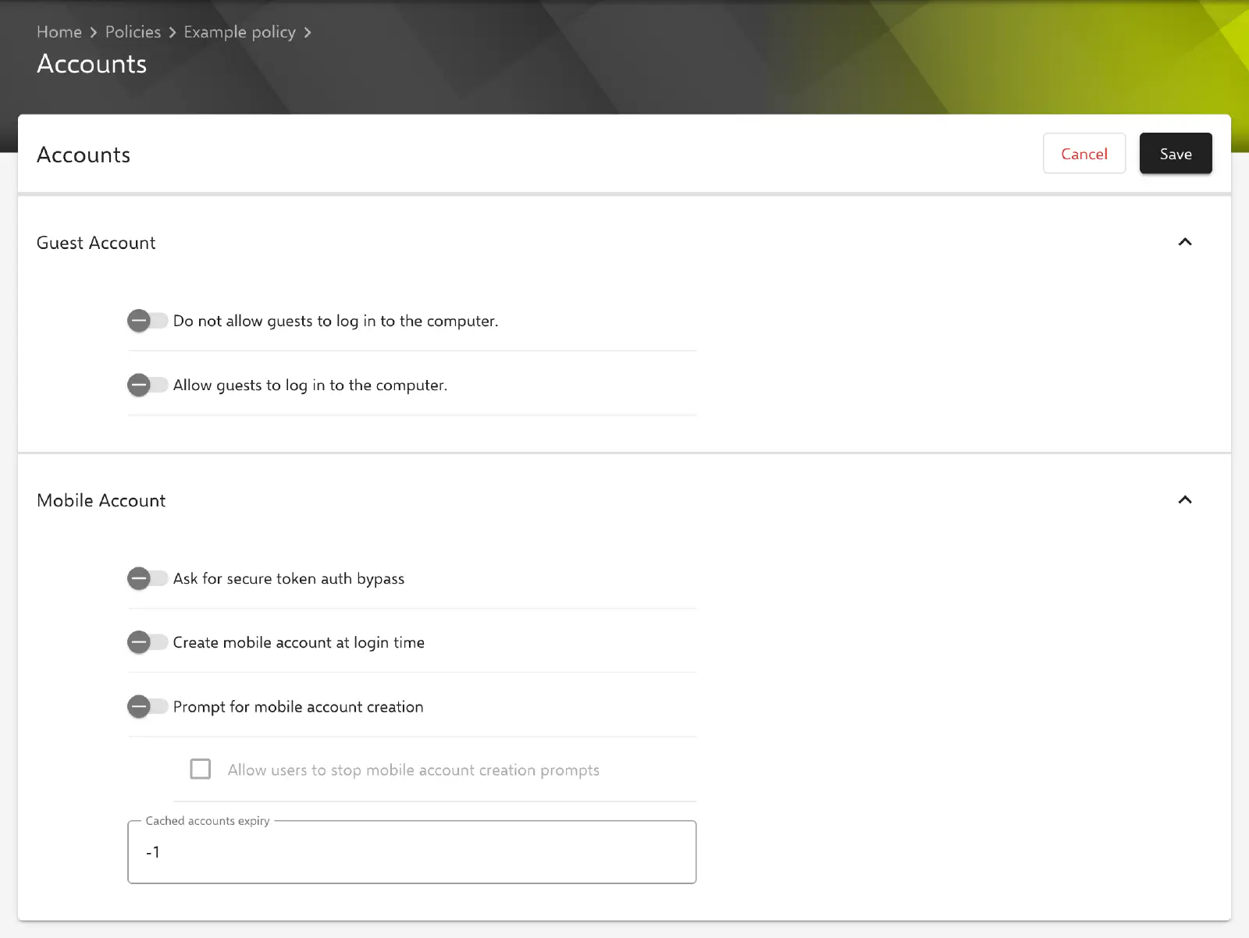The height and width of the screenshot is (938, 1249).
Task: Check 'Allow users to stop mobile account creation prompts'
Action: (201, 769)
